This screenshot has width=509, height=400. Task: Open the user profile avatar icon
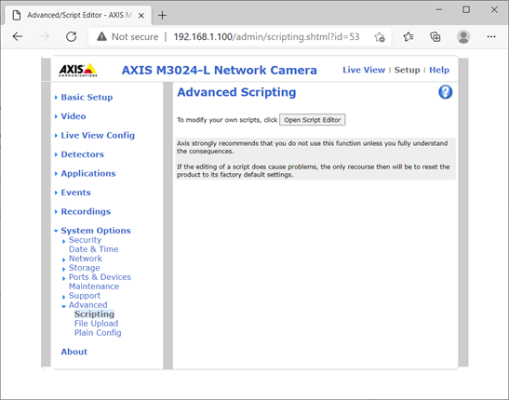[x=463, y=36]
